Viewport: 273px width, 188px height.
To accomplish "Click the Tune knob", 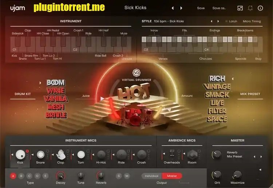I will [81, 176].
